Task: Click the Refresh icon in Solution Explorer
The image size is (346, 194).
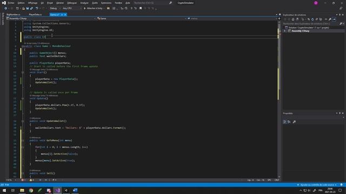Action: click(312, 19)
